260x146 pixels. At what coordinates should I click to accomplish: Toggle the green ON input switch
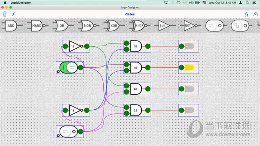[69, 68]
